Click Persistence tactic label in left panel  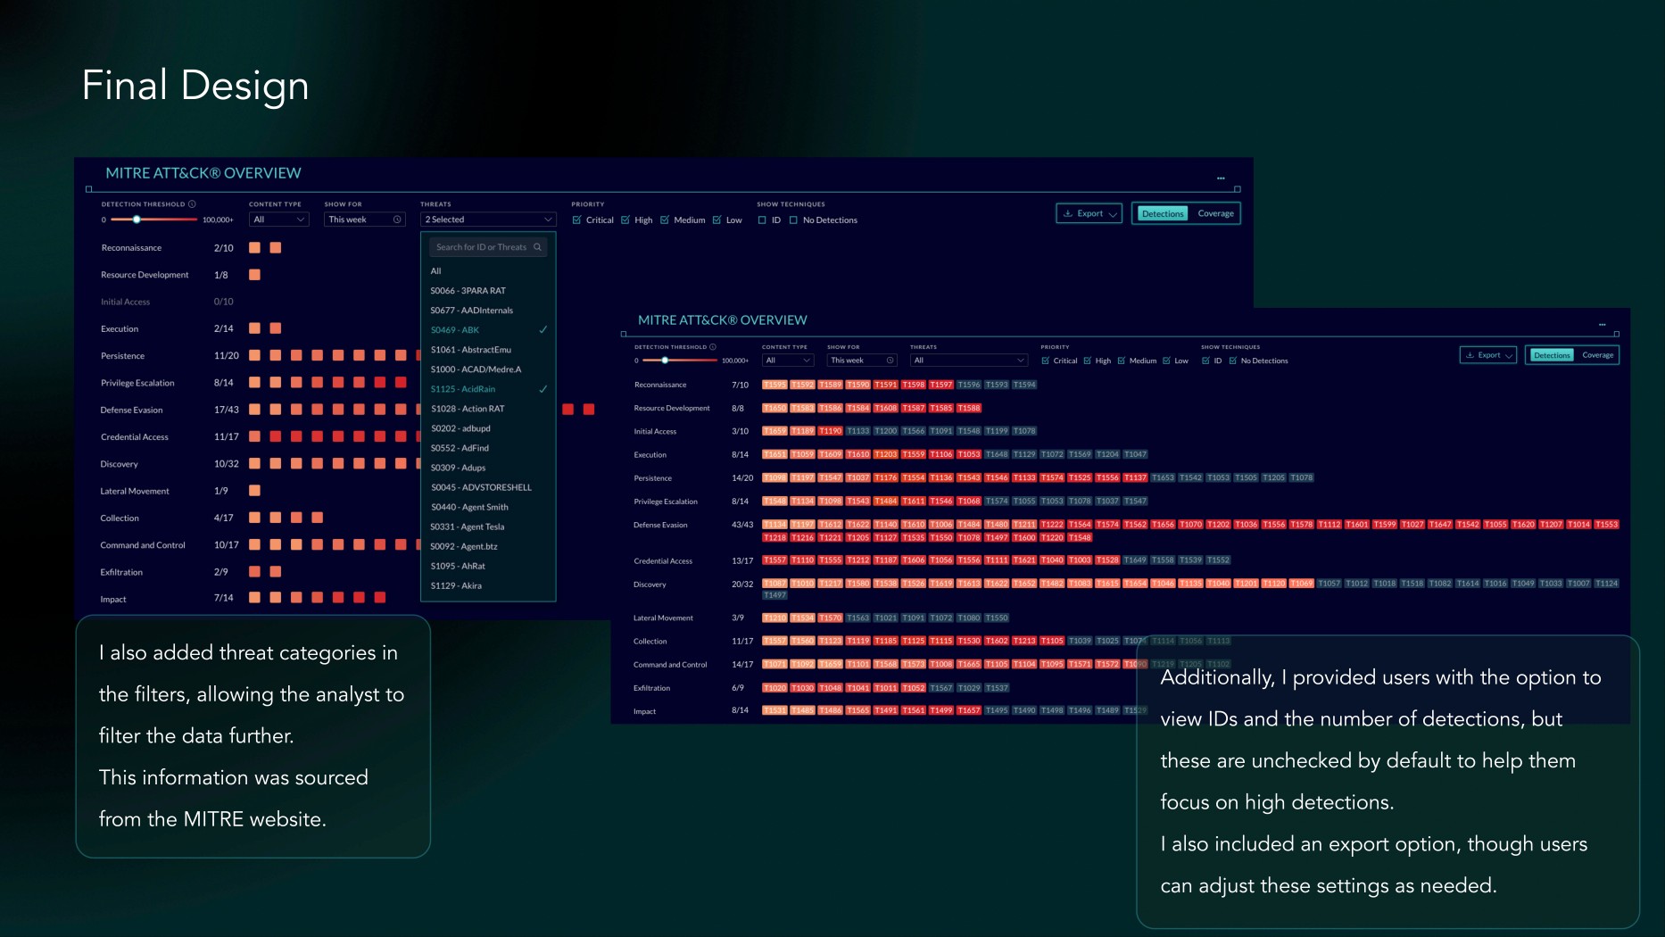[122, 356]
